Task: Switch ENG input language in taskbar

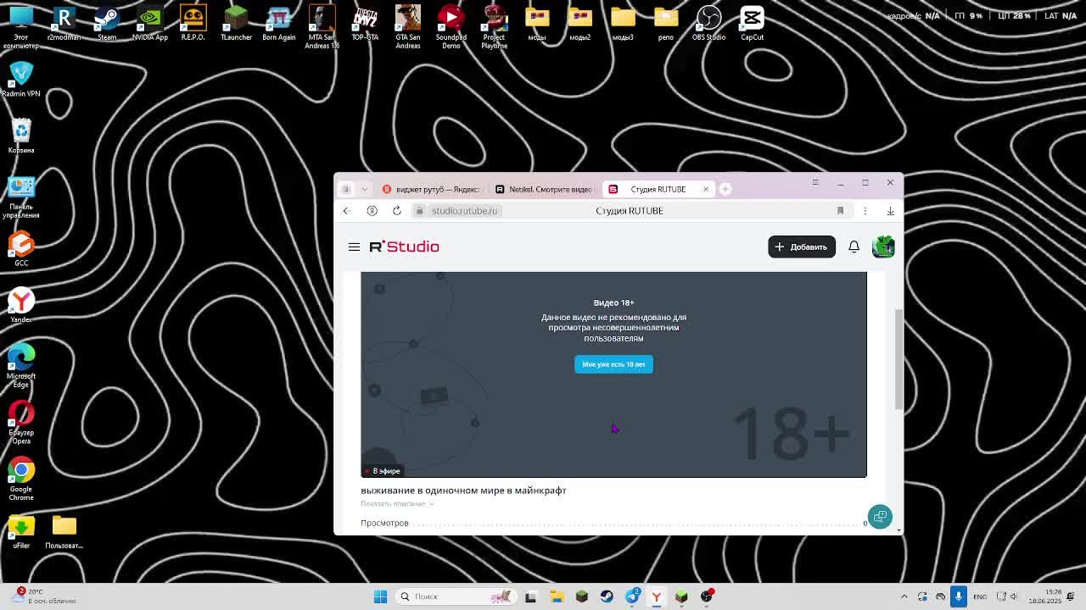Action: coord(980,596)
